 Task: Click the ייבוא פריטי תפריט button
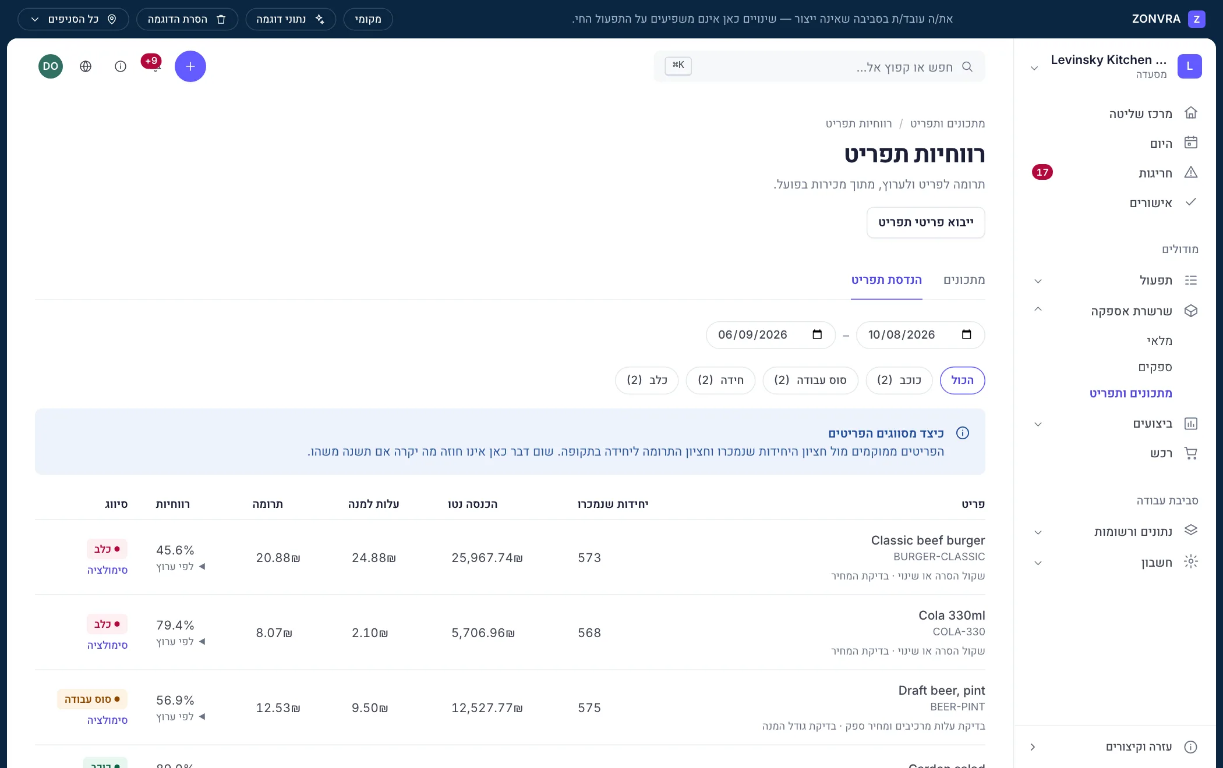pyautogui.click(x=925, y=222)
